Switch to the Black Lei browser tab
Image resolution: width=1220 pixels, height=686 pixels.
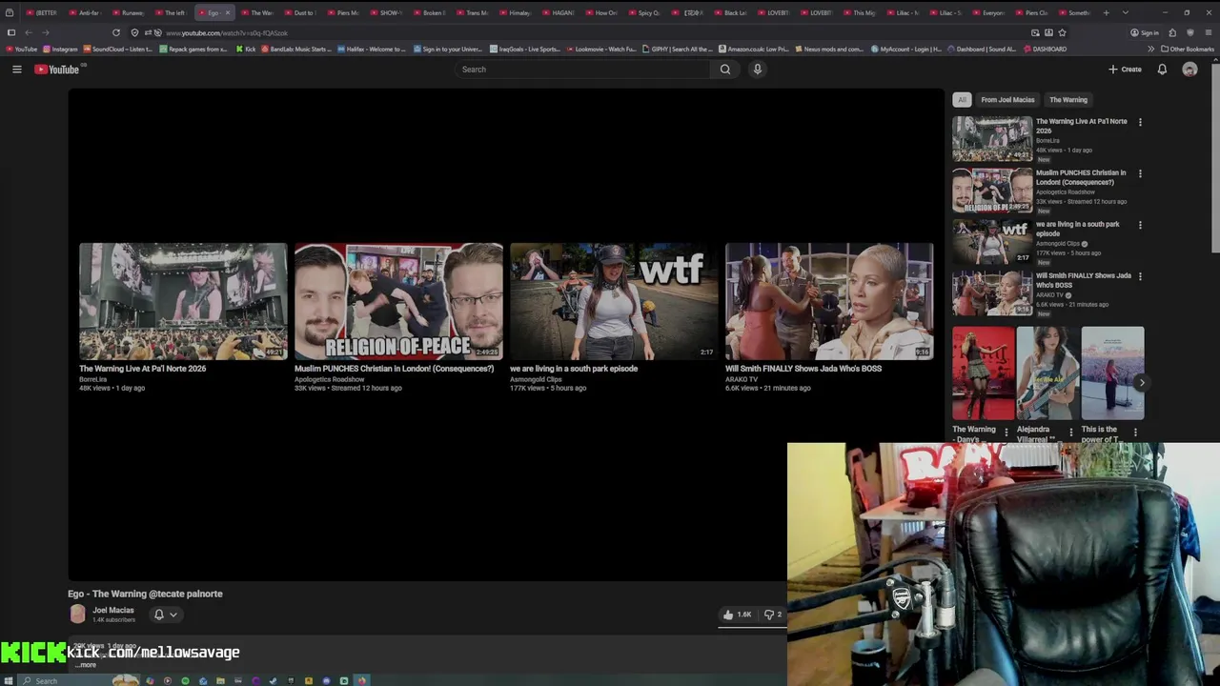[732, 12]
